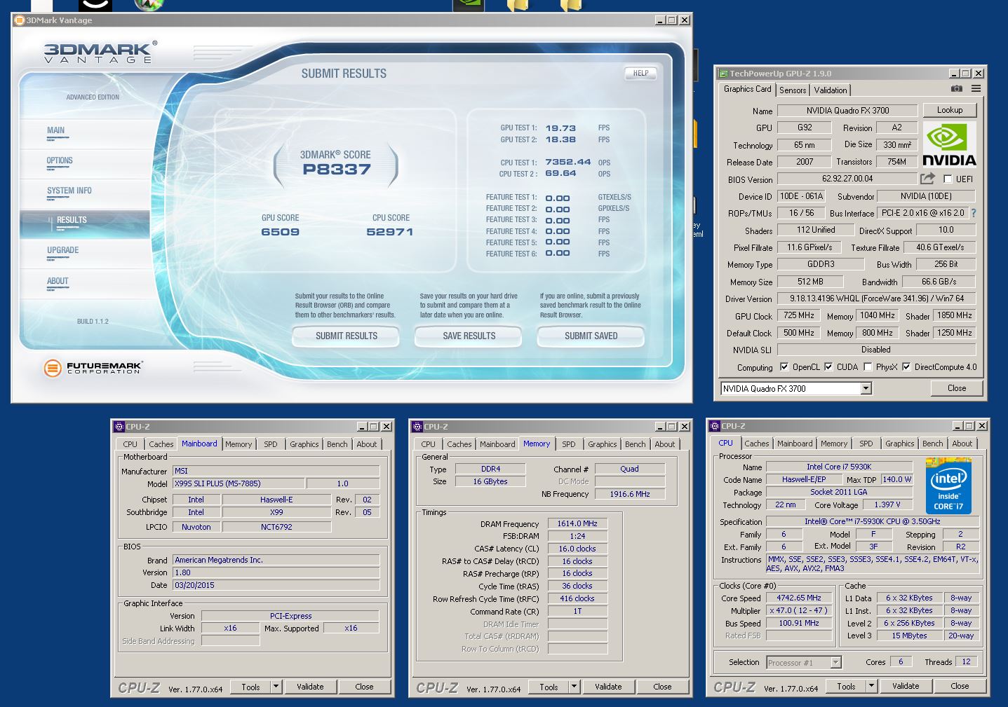Take a GPU-Z screenshot with the camera icon
The width and height of the screenshot is (1008, 707).
click(956, 89)
